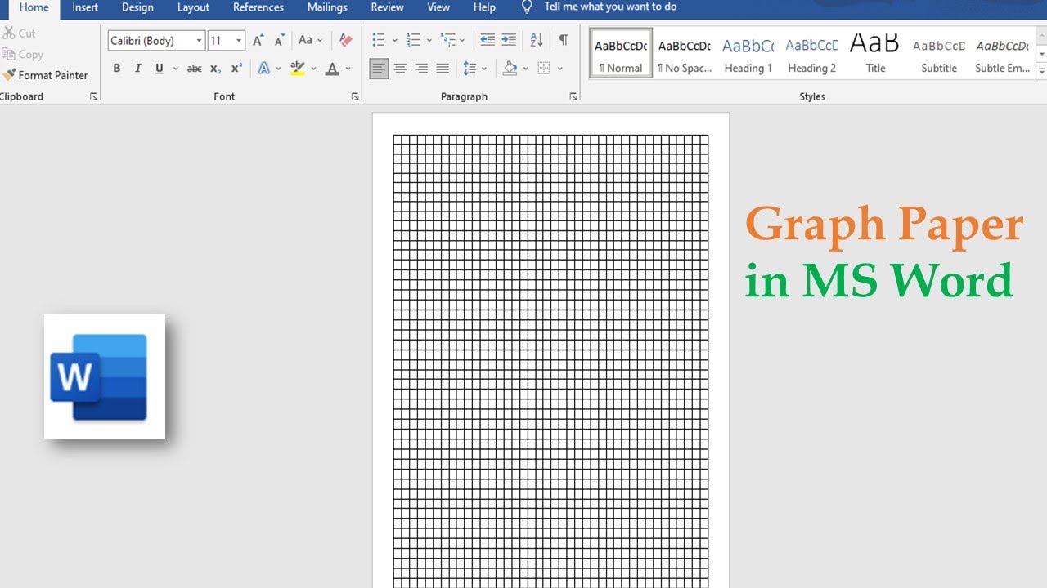
Task: Clear All Formatting icon
Action: click(345, 40)
